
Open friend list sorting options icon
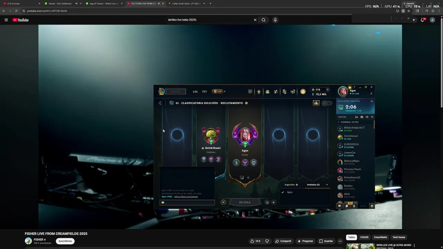[367, 117]
